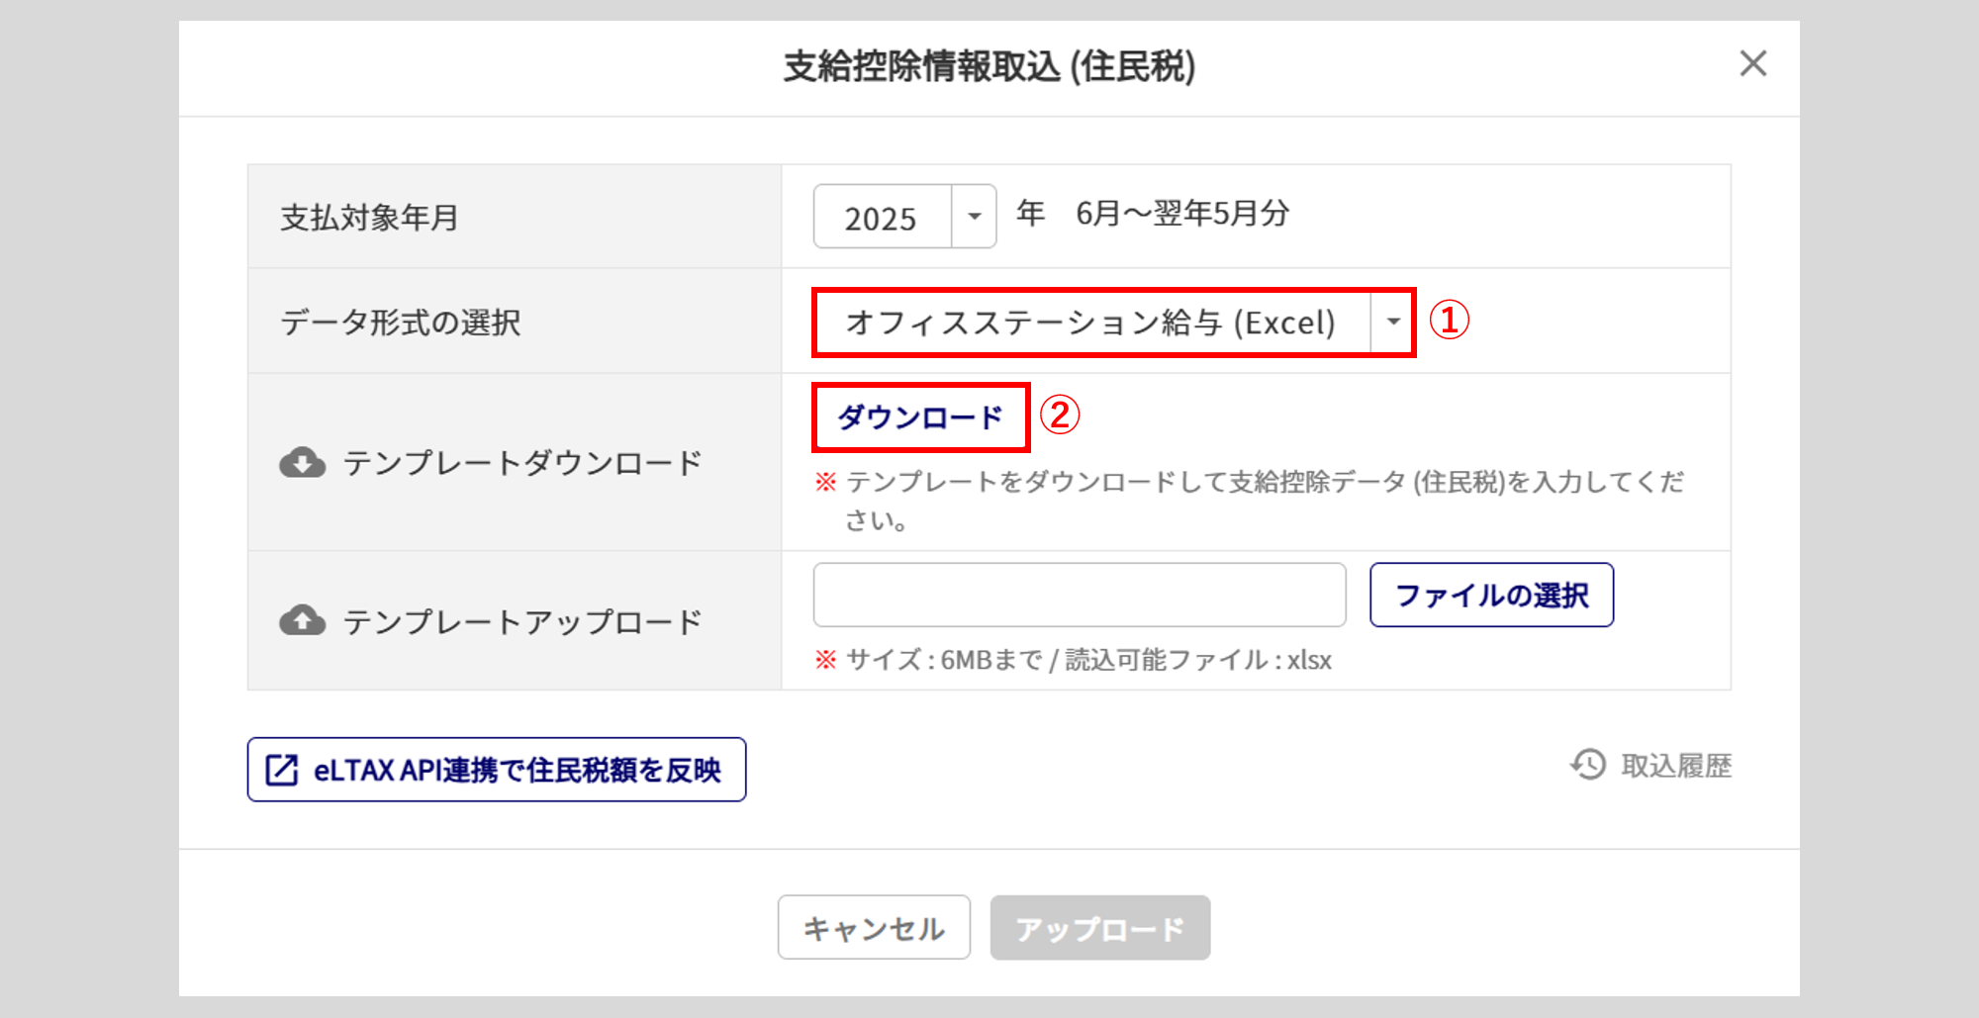Open 取込履歴 import history
Viewport: 1979px width, 1018px height.
point(1675,766)
